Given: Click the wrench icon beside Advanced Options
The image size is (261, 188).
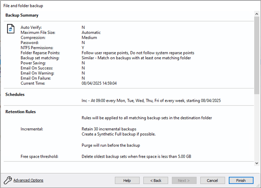Looking at the screenshot, I should tap(8, 180).
